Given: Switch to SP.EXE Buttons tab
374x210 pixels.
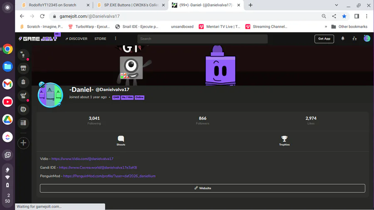Looking at the screenshot, I should (x=131, y=5).
